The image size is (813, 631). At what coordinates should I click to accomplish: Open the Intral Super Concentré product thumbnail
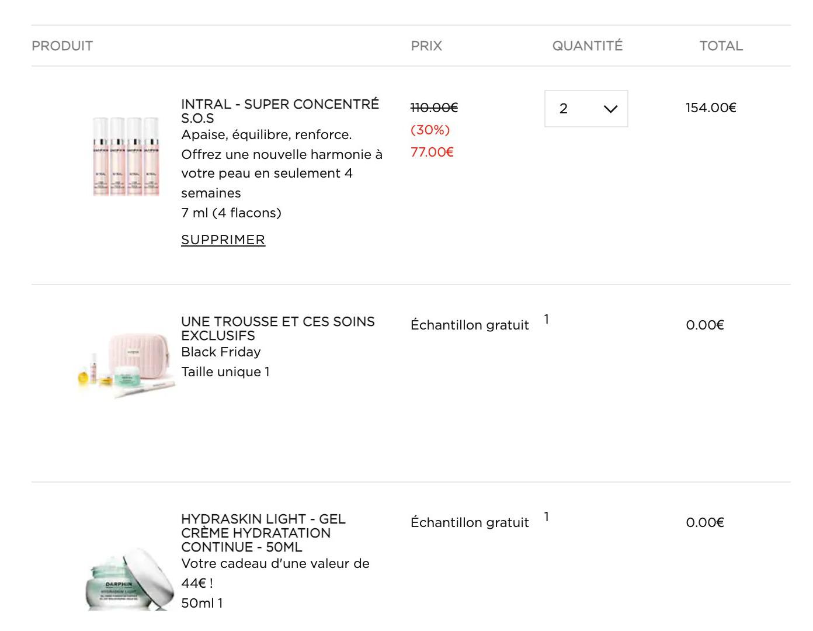[126, 156]
